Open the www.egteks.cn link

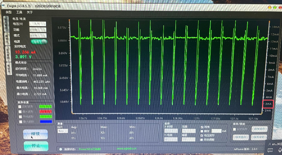click(x=127, y=149)
